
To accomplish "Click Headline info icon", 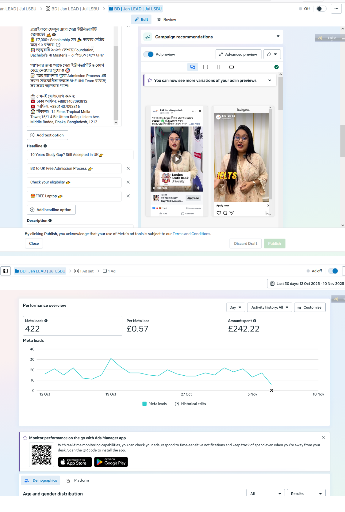I will pos(45,146).
